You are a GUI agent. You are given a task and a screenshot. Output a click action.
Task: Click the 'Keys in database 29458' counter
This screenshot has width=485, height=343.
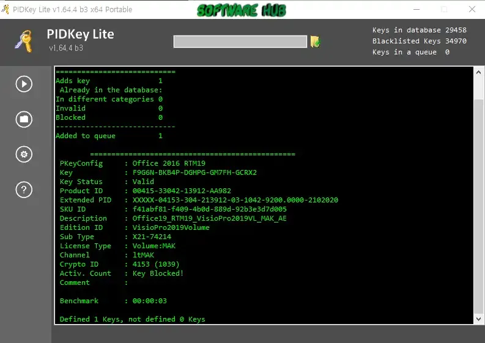click(x=419, y=30)
